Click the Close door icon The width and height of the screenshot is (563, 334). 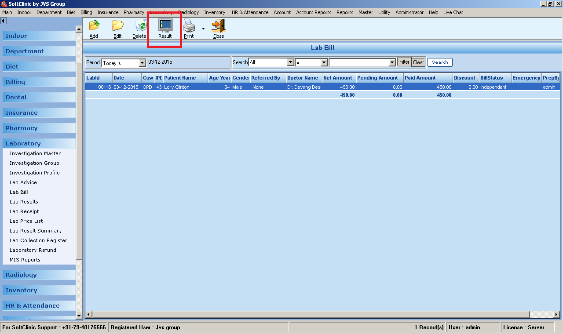(x=218, y=26)
